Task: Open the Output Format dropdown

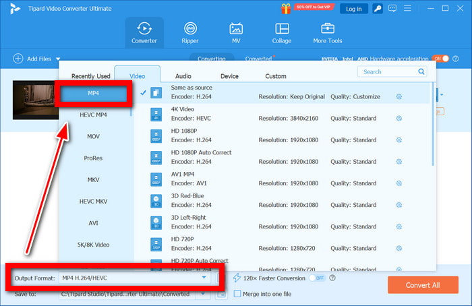Action: click(x=204, y=278)
